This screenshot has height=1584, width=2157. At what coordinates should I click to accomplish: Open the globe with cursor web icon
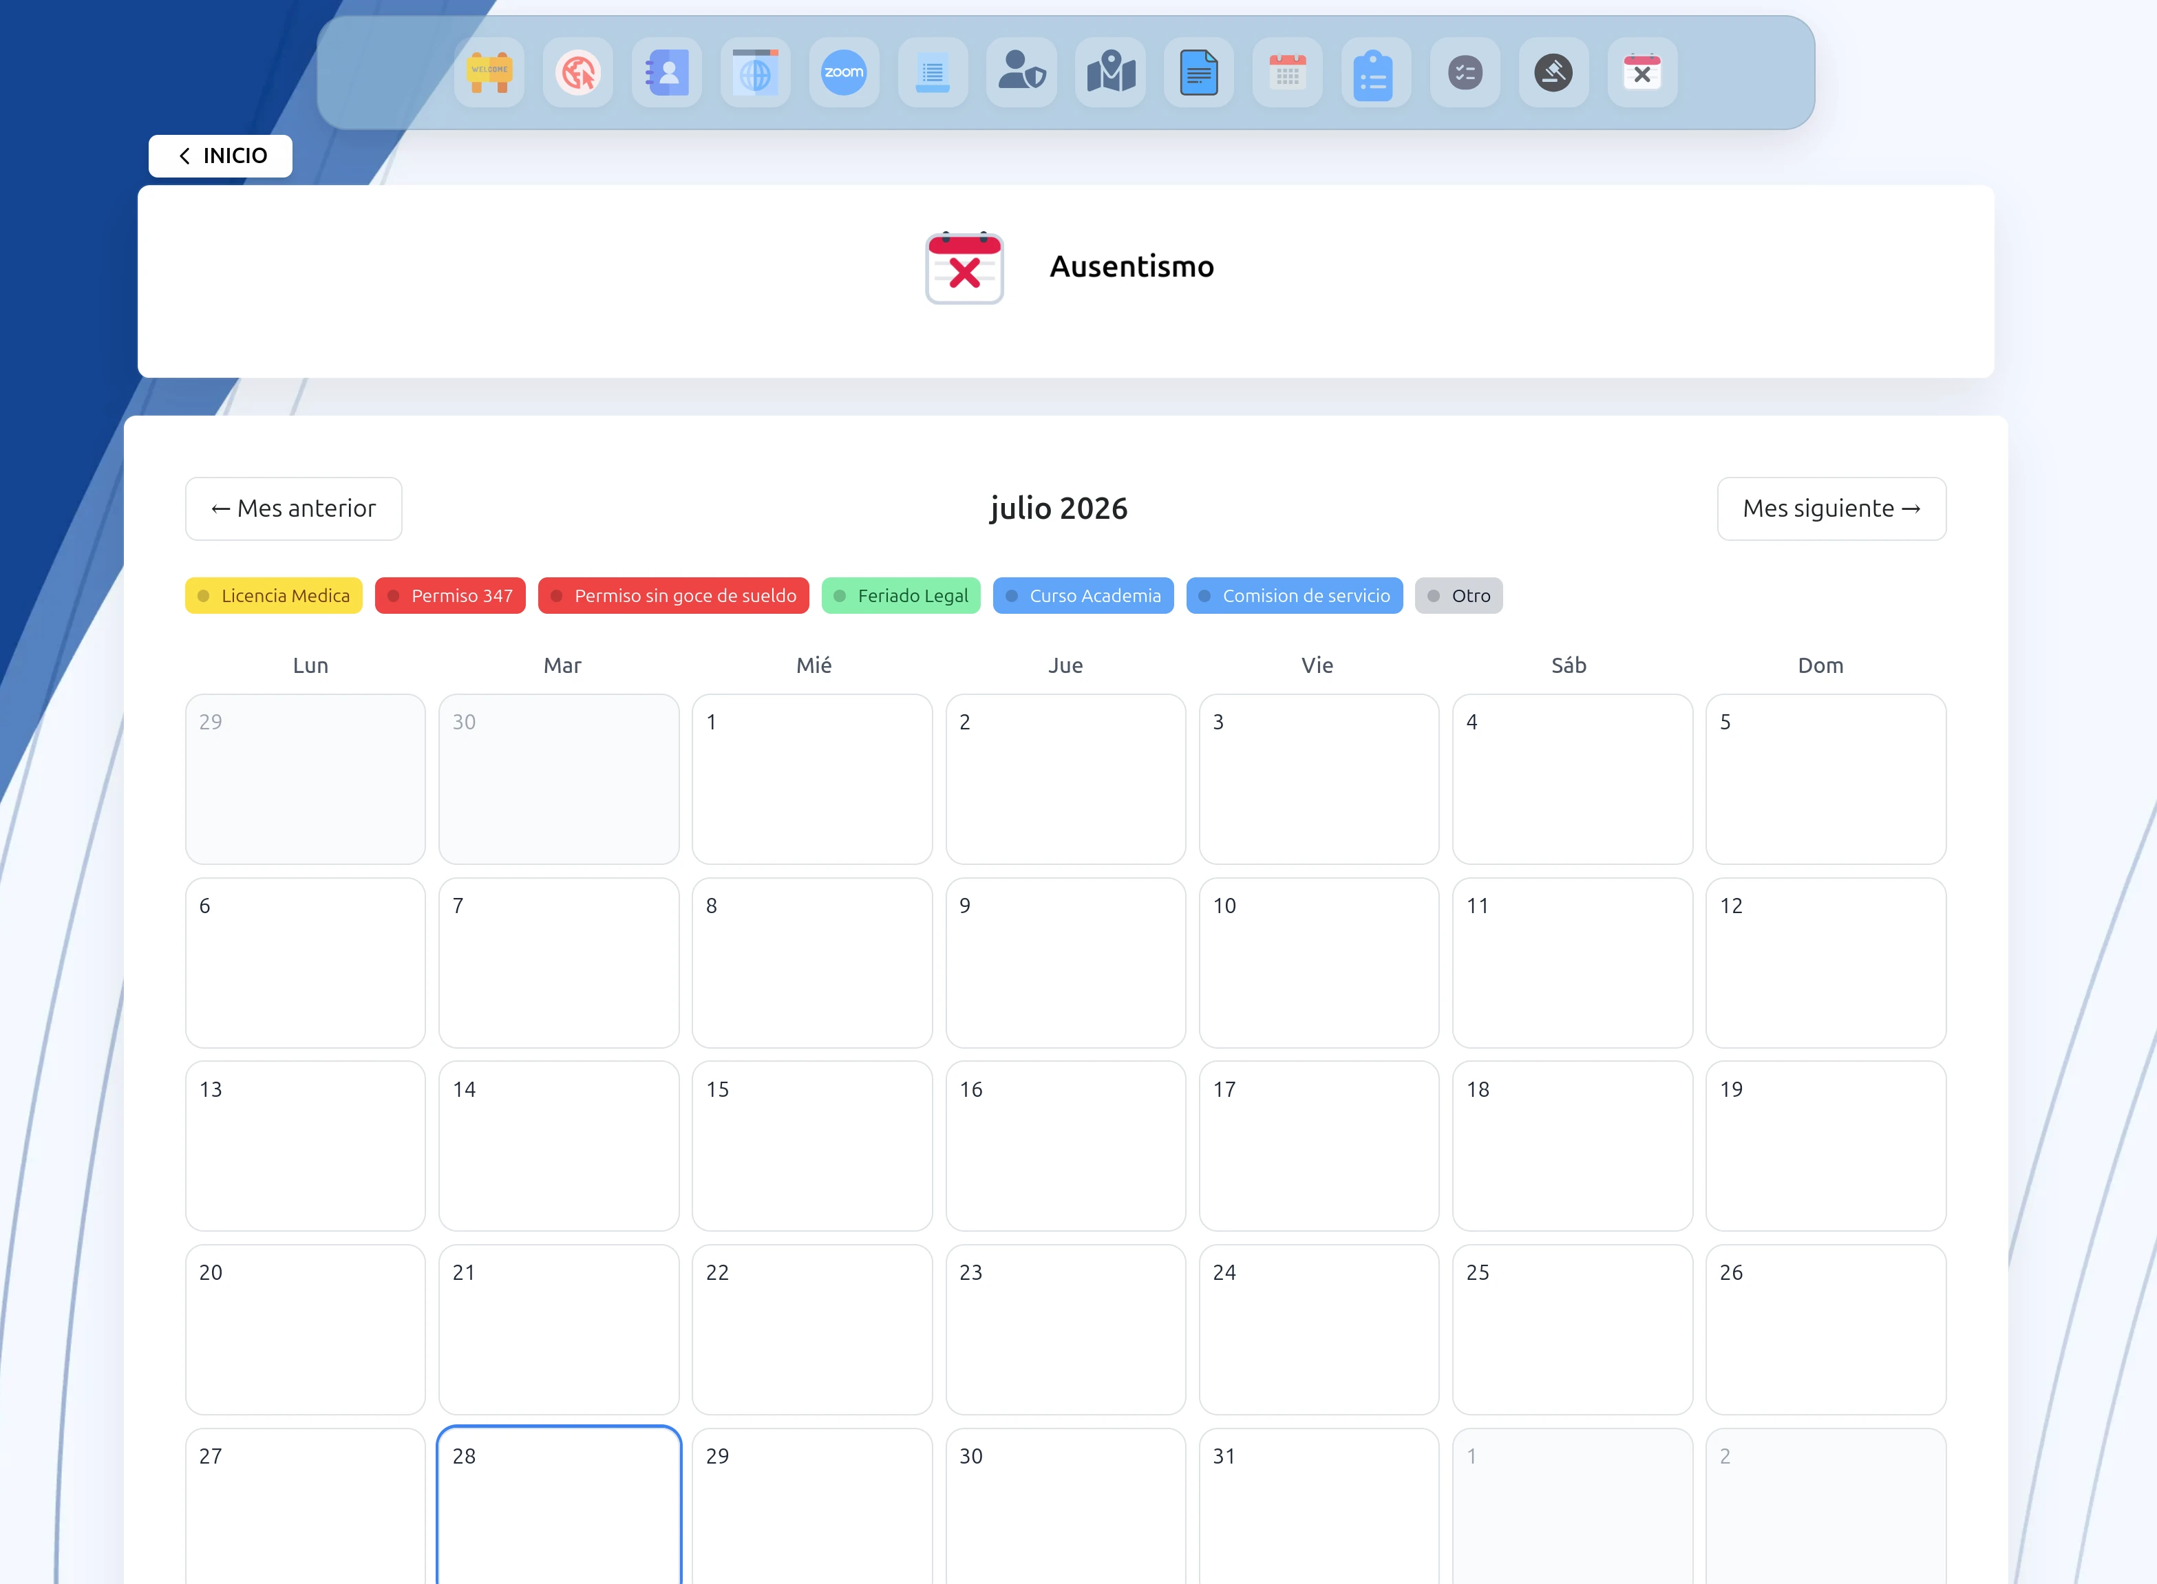[x=578, y=73]
